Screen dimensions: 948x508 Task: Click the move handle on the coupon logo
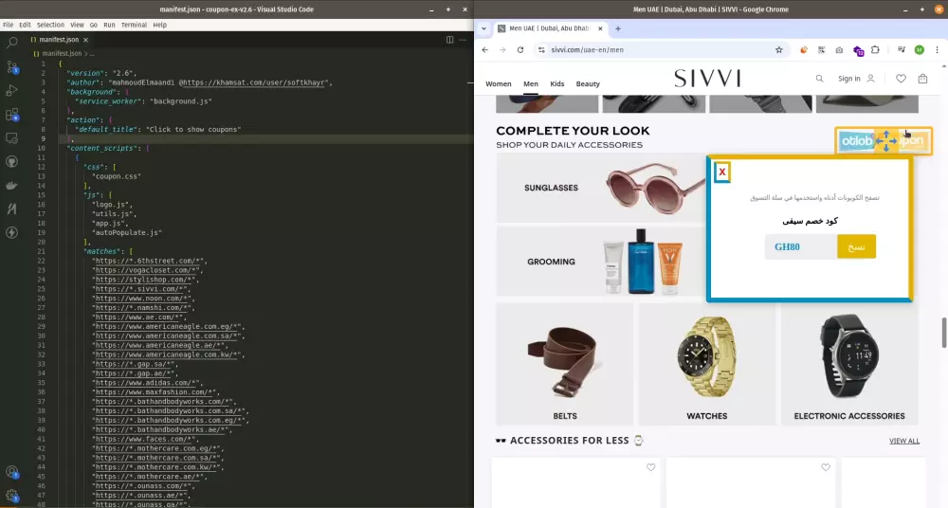pos(885,141)
